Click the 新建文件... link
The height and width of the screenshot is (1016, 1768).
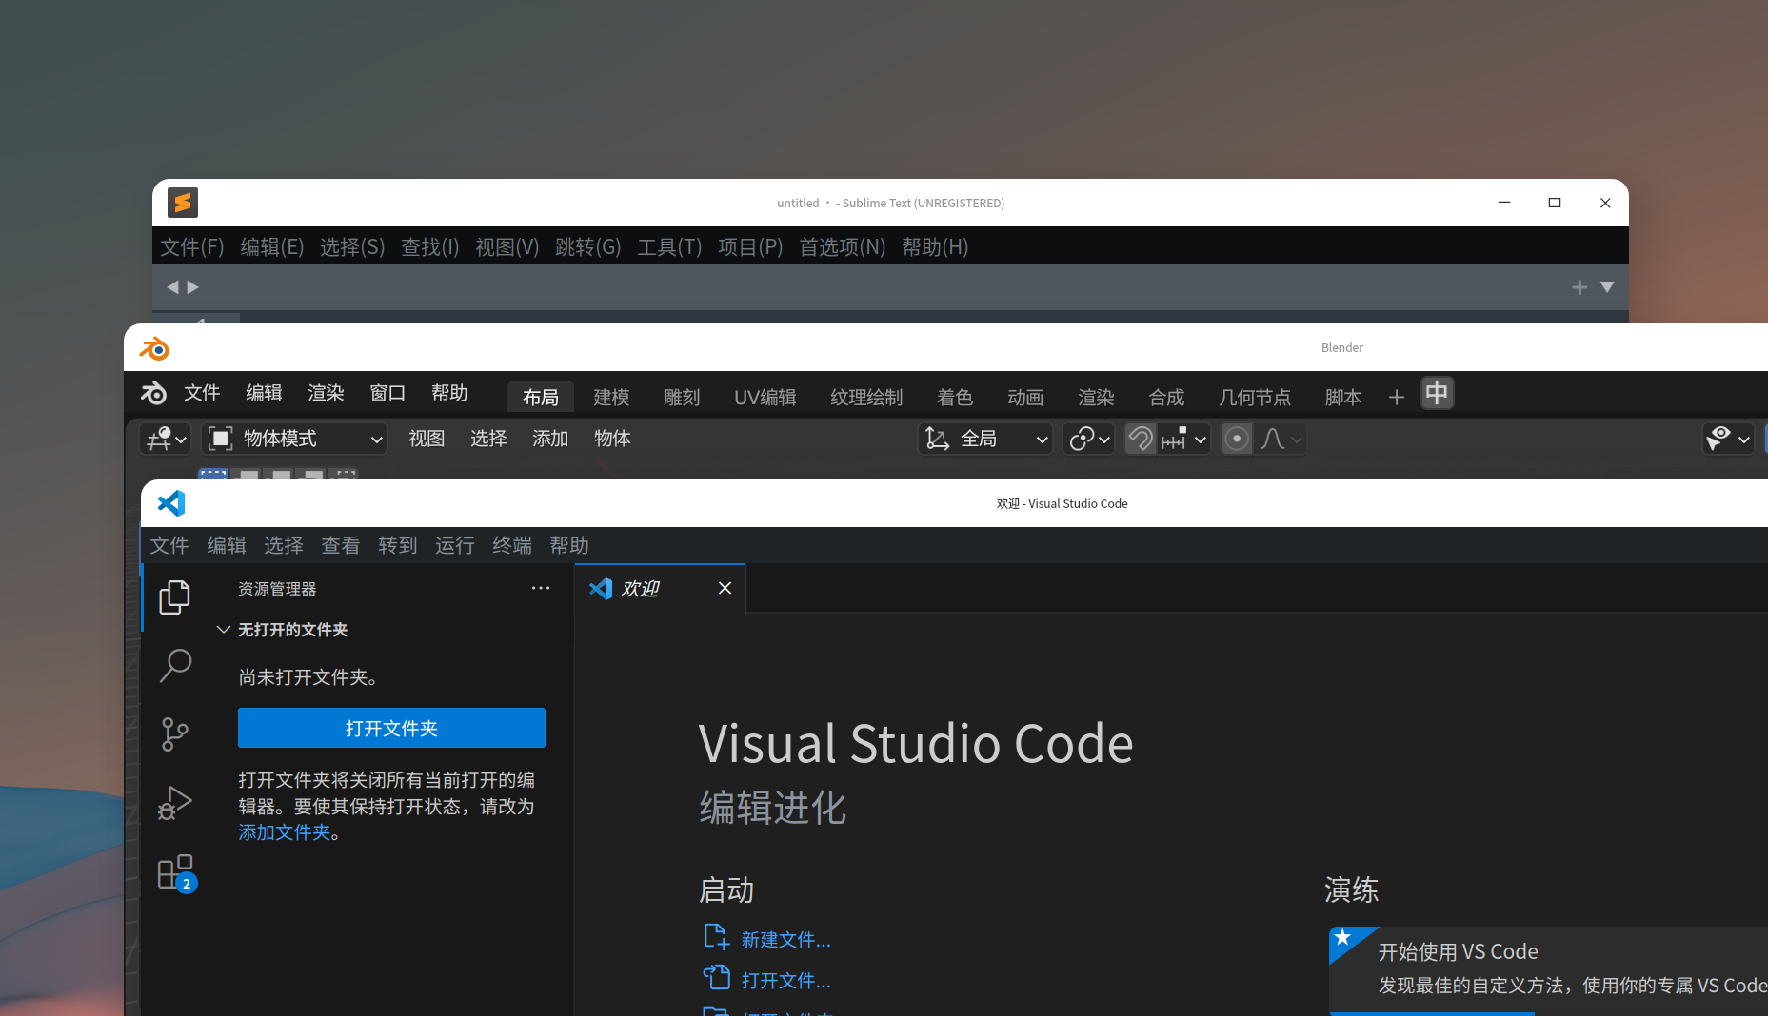point(785,940)
